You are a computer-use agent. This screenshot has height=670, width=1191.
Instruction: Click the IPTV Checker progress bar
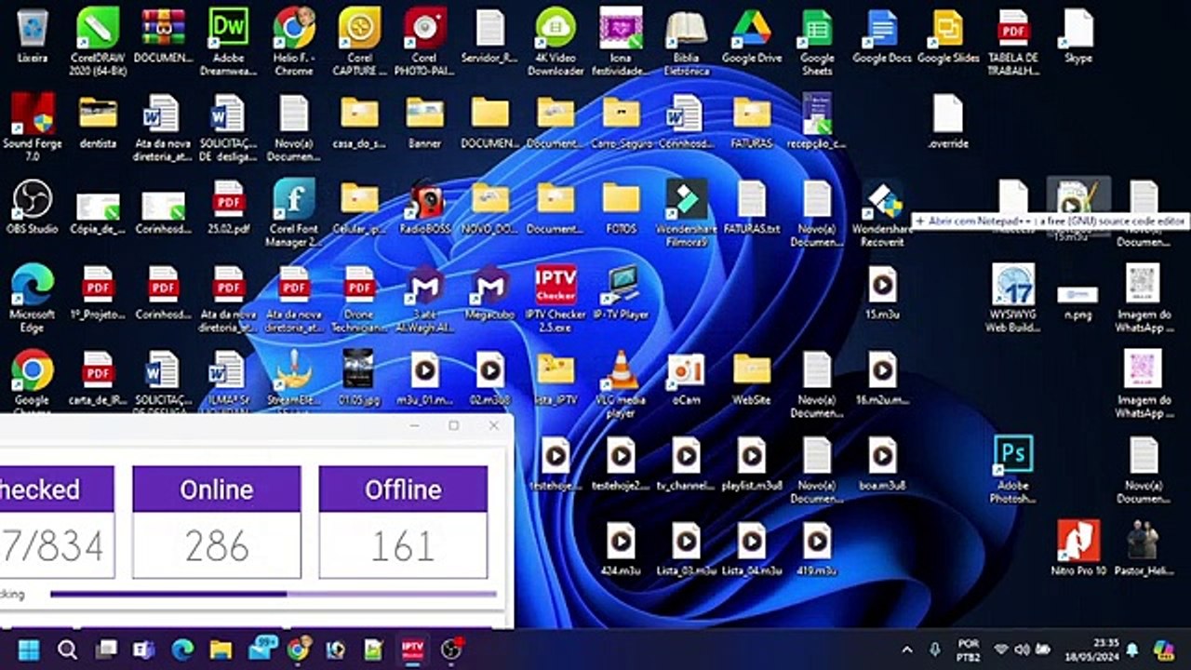coord(273,594)
